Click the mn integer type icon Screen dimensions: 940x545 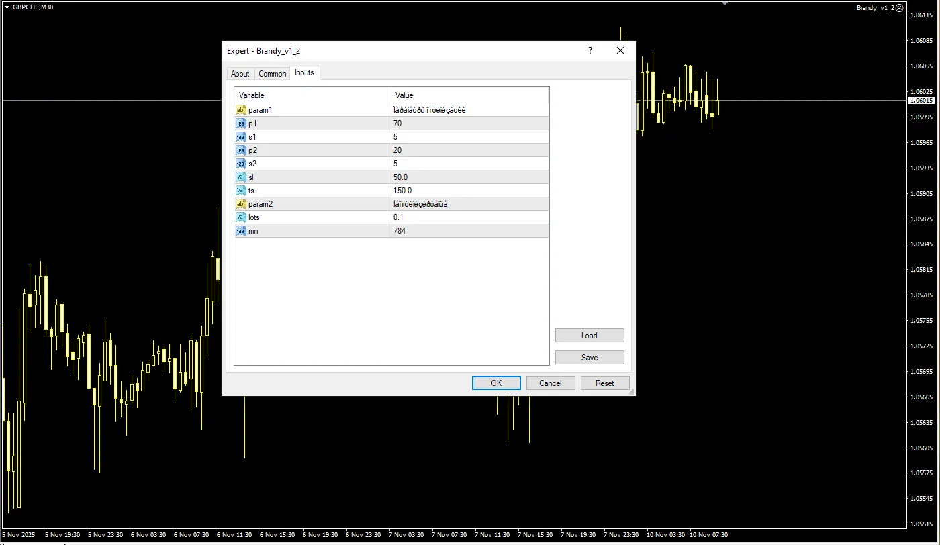point(241,230)
